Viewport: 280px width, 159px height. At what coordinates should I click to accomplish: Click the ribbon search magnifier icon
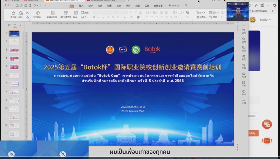(186, 6)
